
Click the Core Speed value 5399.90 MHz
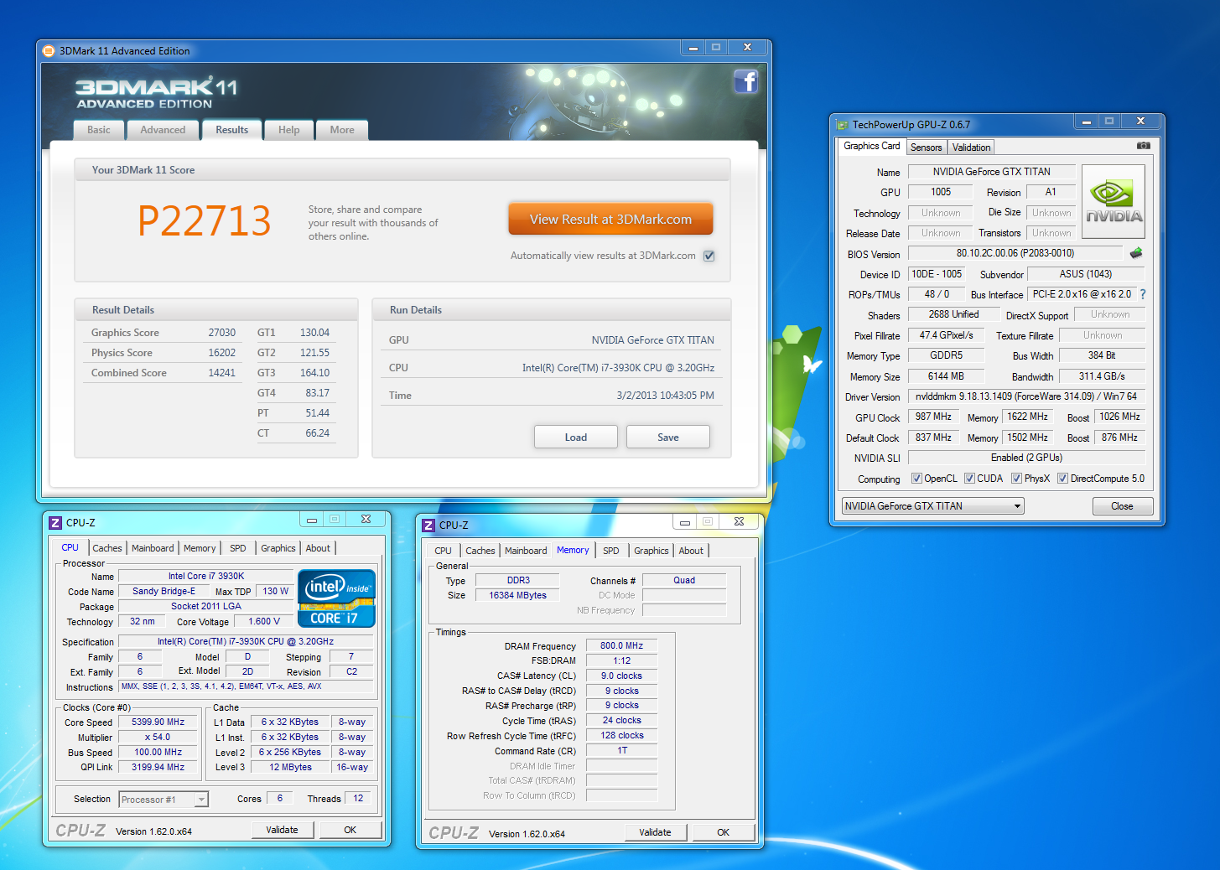point(158,722)
